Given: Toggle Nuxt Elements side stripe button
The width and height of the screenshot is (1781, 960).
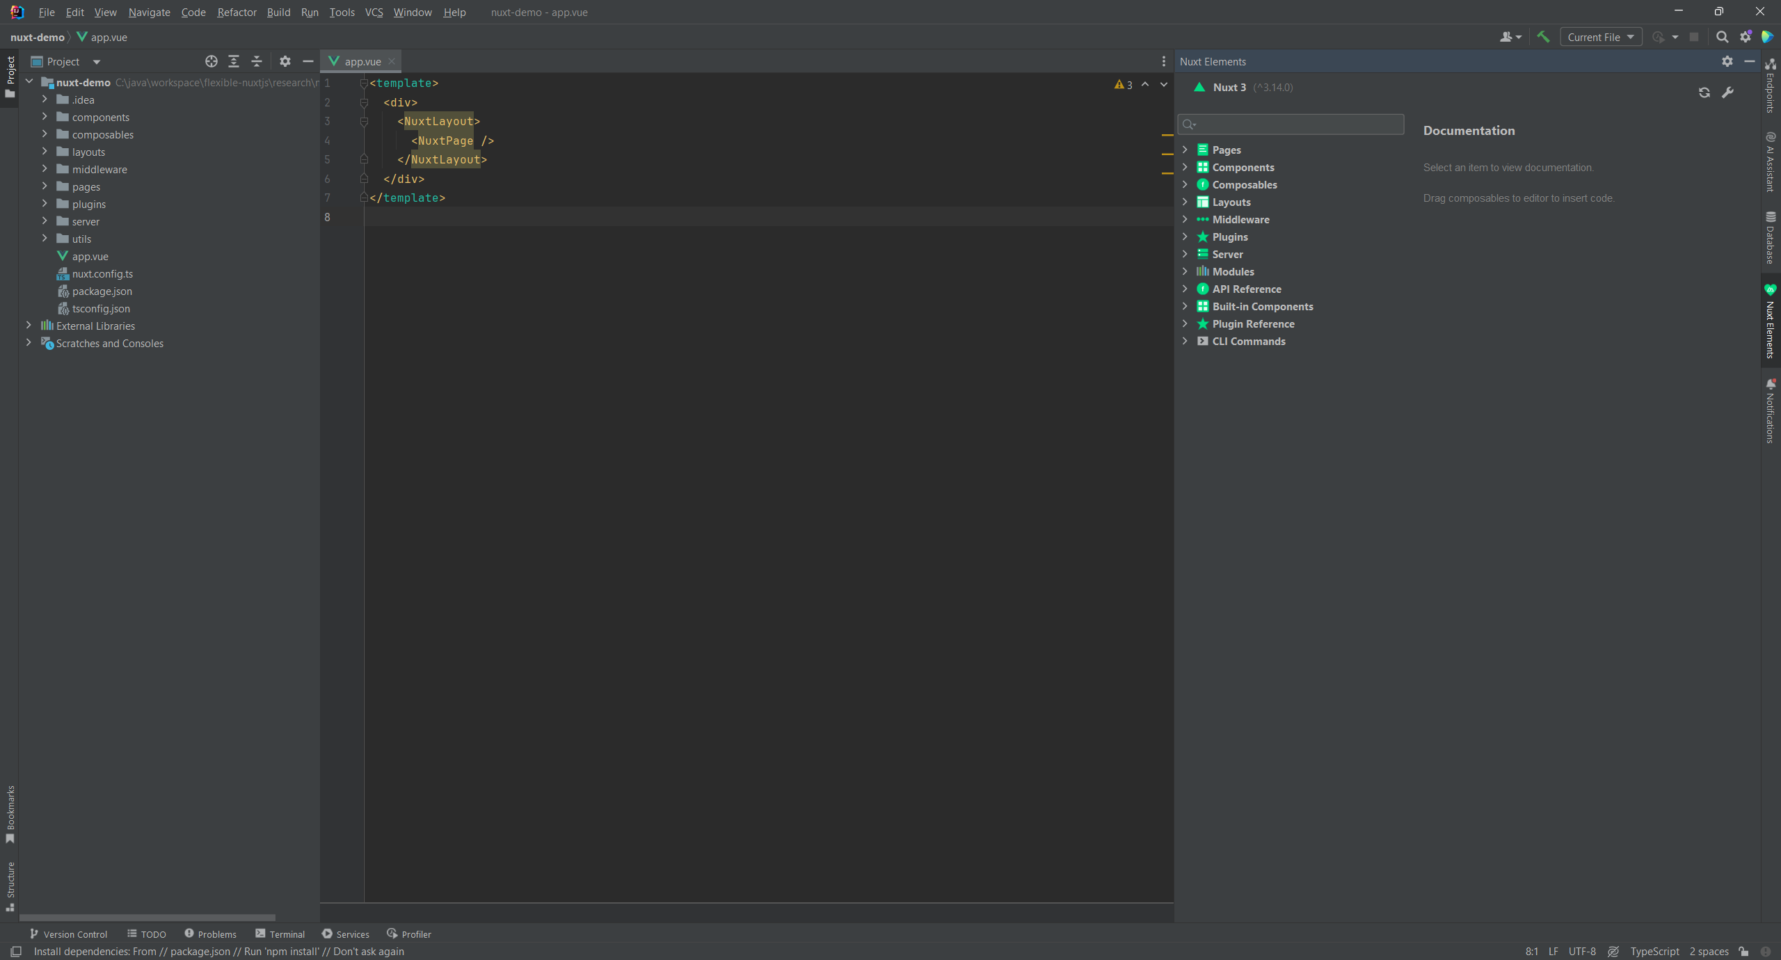Looking at the screenshot, I should click(x=1771, y=321).
